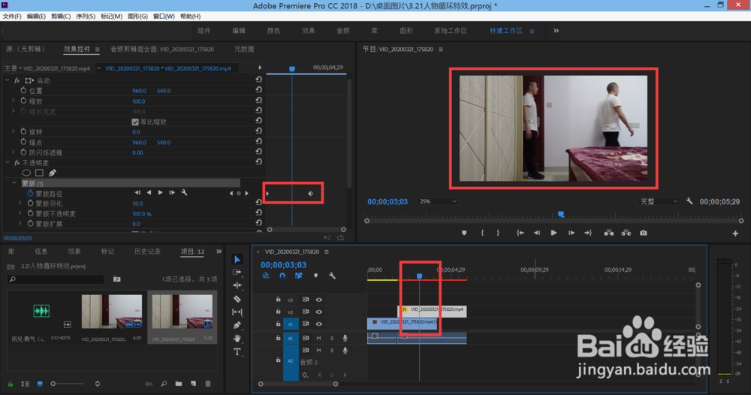Open timeline display settings wrench
751x395 pixels.
[x=332, y=276]
